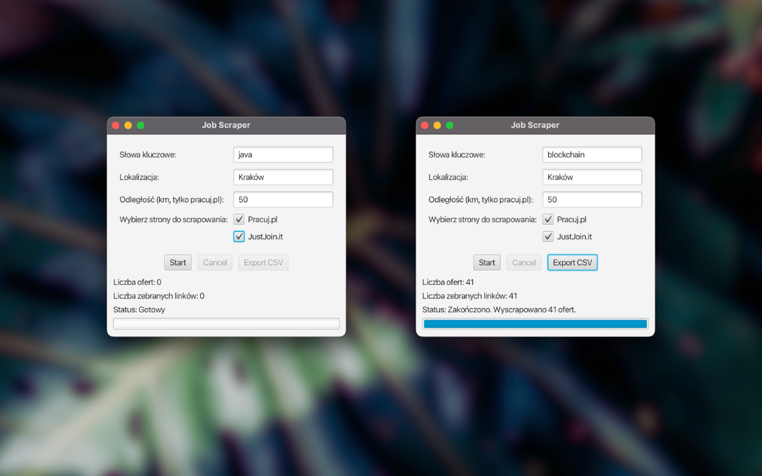The height and width of the screenshot is (476, 762).
Task: Select the distance field in the java window
Action: (x=283, y=200)
